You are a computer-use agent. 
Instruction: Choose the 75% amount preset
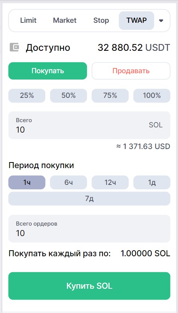tap(110, 96)
